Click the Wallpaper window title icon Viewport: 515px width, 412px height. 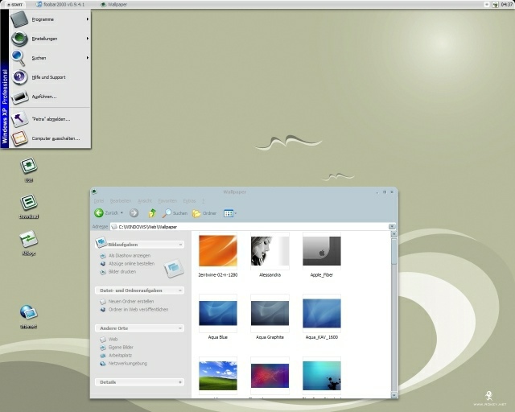[x=94, y=192]
